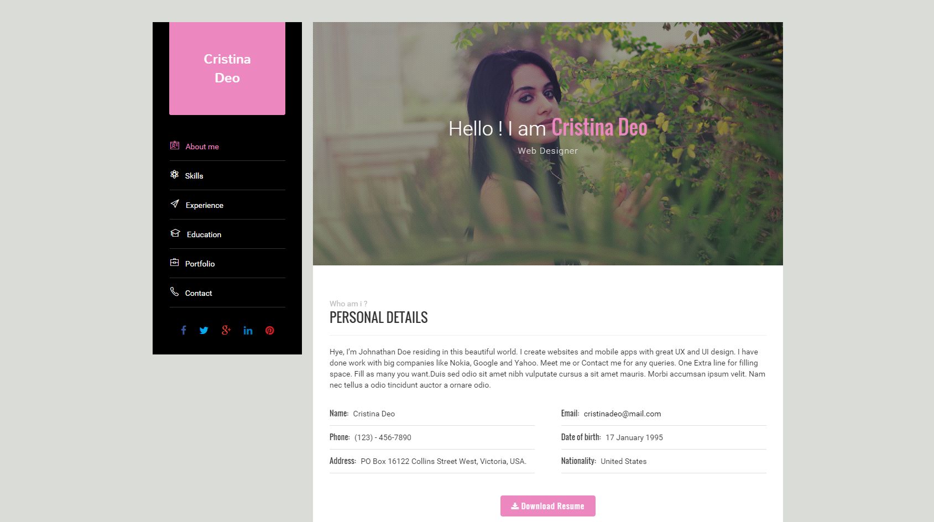
Task: Click the pink Cristina Deo logo box
Action: point(227,69)
